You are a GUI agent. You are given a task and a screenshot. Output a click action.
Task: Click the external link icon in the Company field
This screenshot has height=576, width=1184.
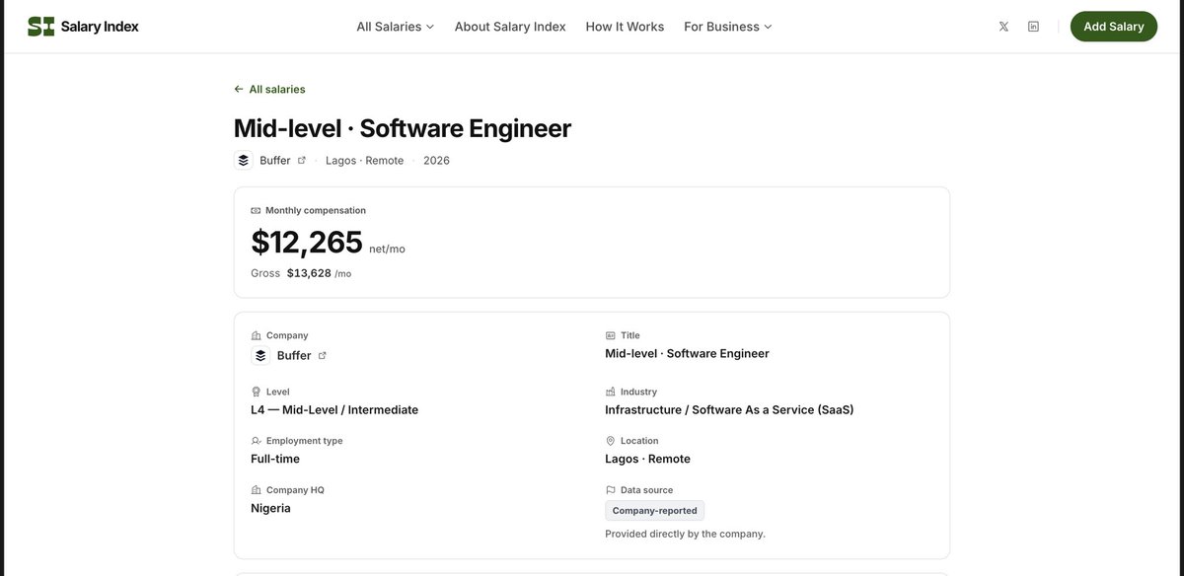[x=322, y=355]
